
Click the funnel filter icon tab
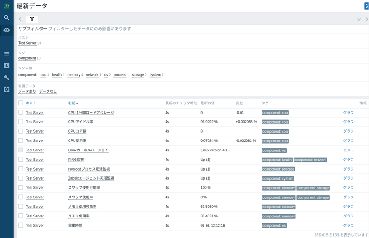32,19
